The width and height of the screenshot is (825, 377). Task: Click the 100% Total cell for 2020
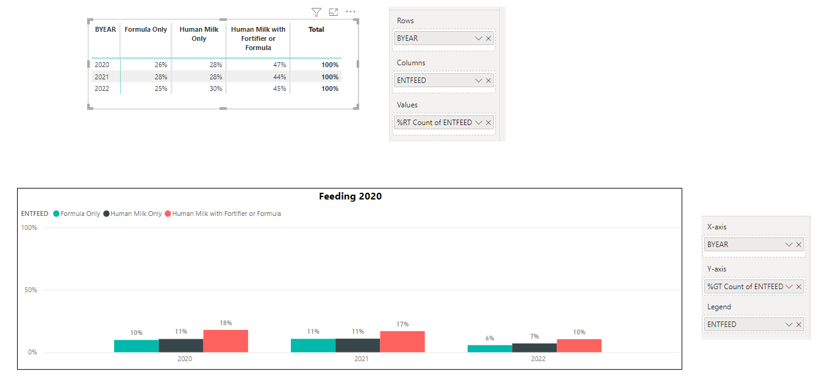(x=330, y=65)
